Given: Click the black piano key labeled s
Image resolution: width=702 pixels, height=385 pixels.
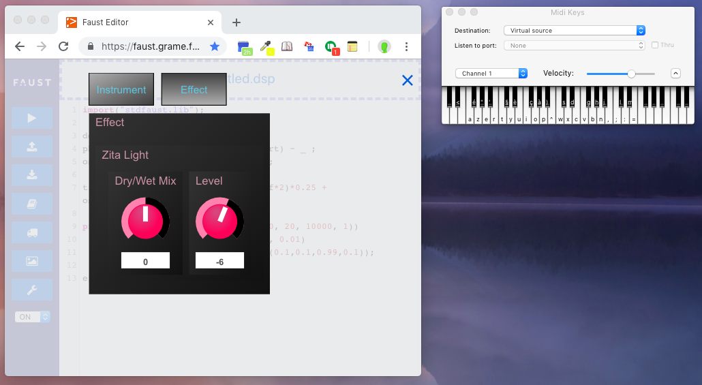Looking at the screenshot, I should tap(564, 97).
